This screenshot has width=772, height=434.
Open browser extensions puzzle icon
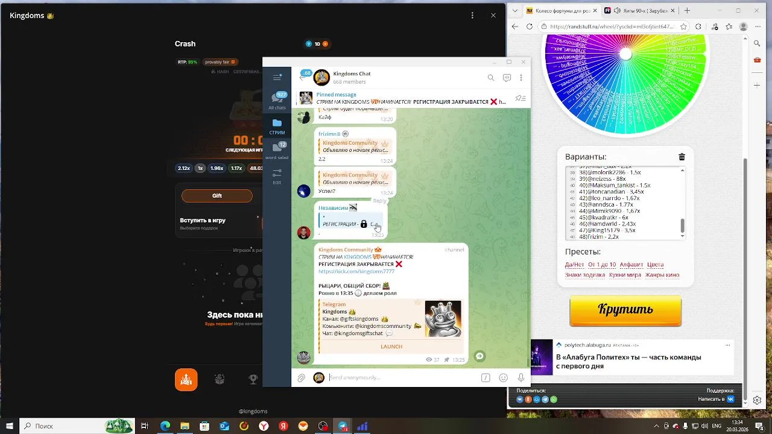point(698,27)
